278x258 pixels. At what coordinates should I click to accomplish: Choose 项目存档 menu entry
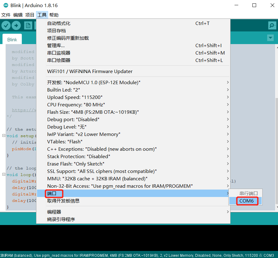pos(133,31)
